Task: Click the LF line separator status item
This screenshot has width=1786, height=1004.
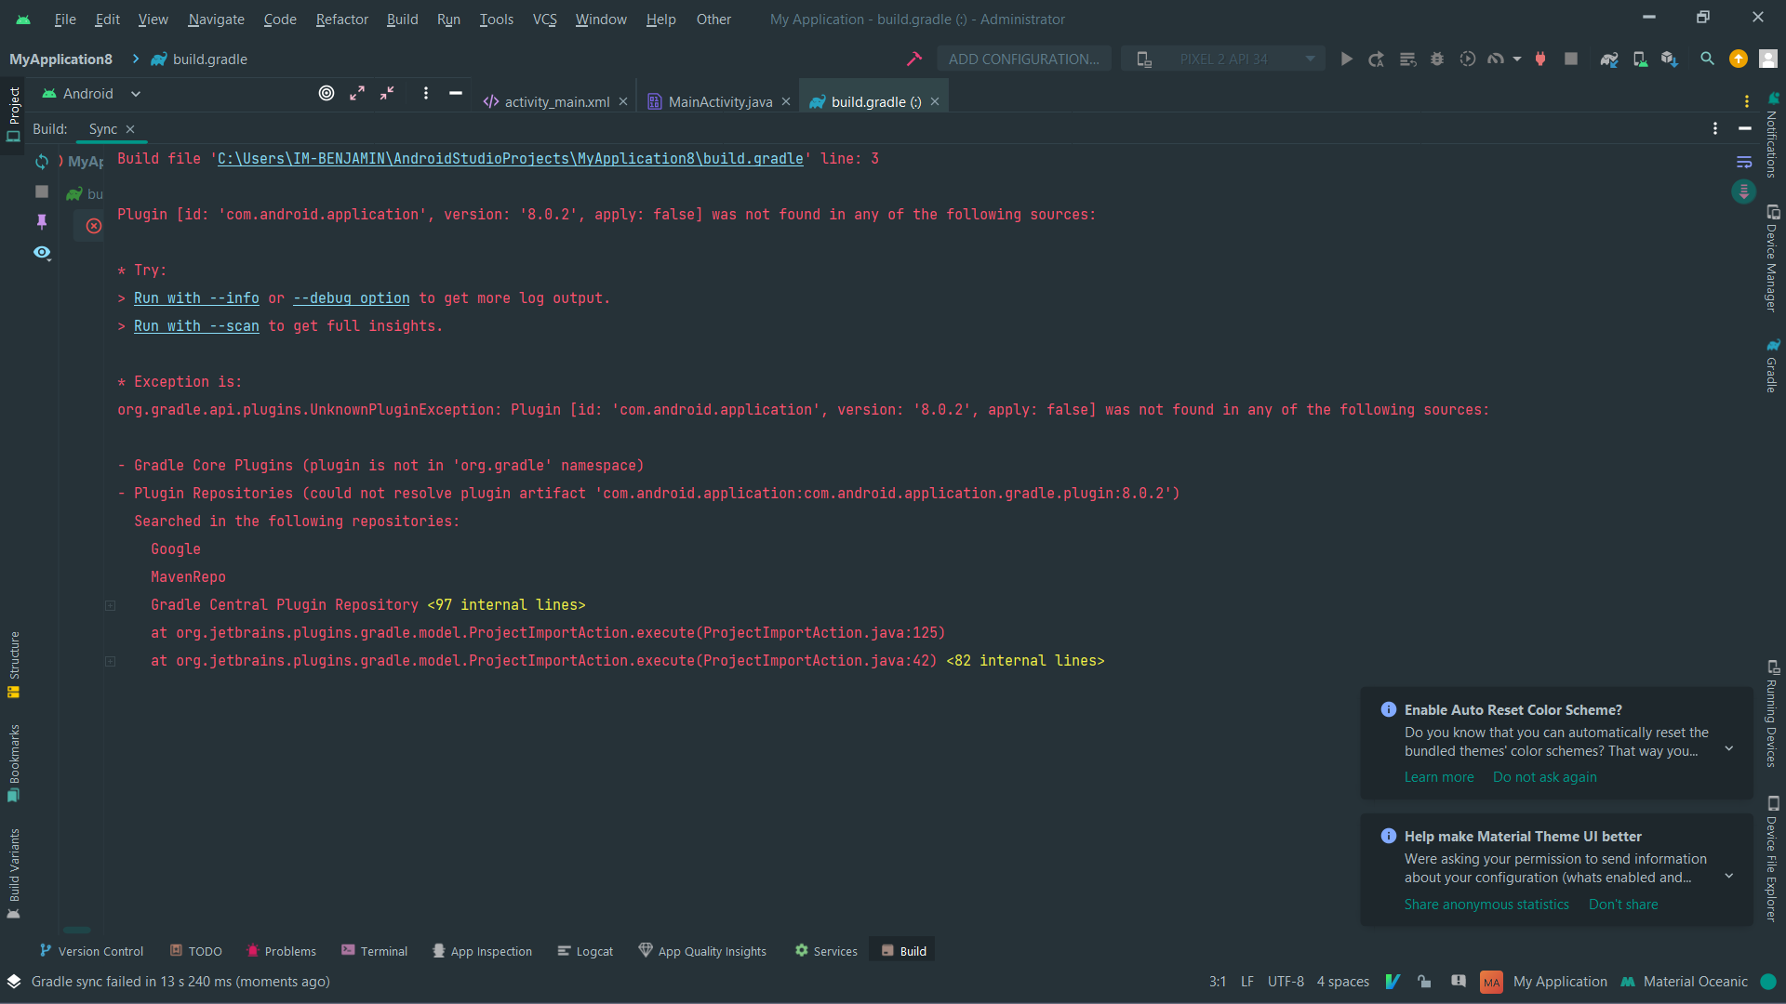Action: (x=1246, y=982)
